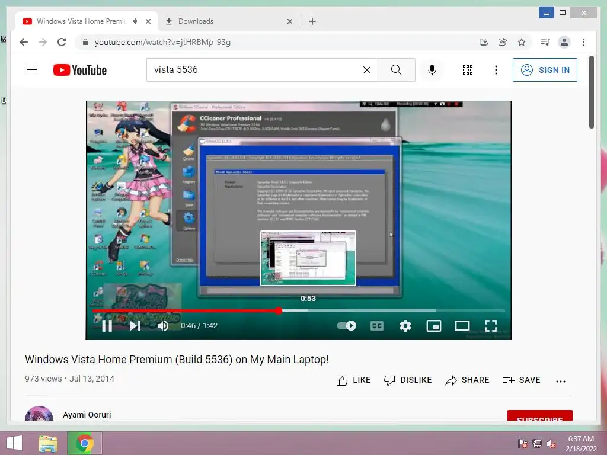
Task: Open the Action Center flag tray icon
Action: (523, 443)
